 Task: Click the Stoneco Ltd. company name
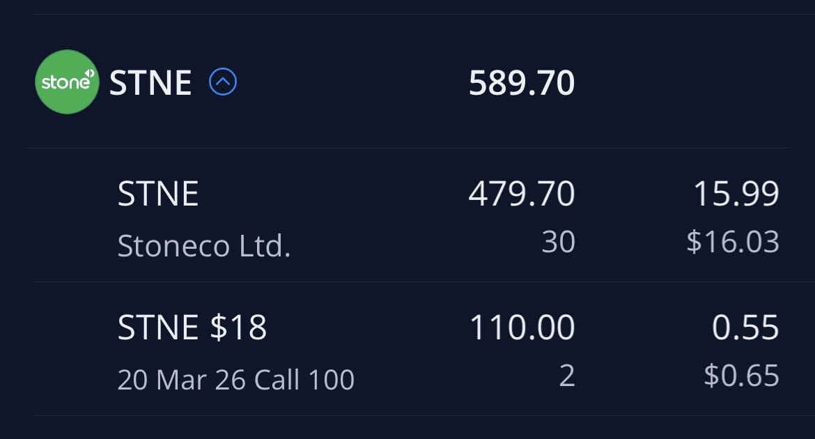203,245
